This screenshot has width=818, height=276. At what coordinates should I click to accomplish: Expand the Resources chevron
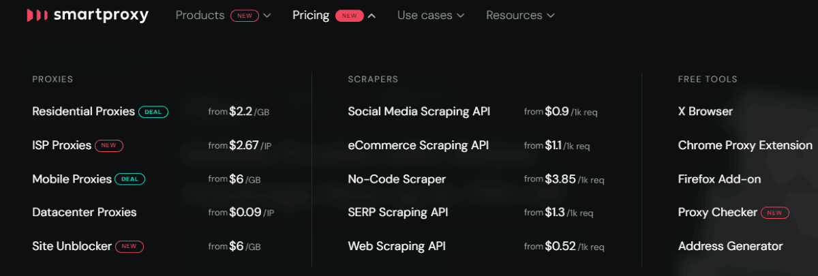[550, 16]
